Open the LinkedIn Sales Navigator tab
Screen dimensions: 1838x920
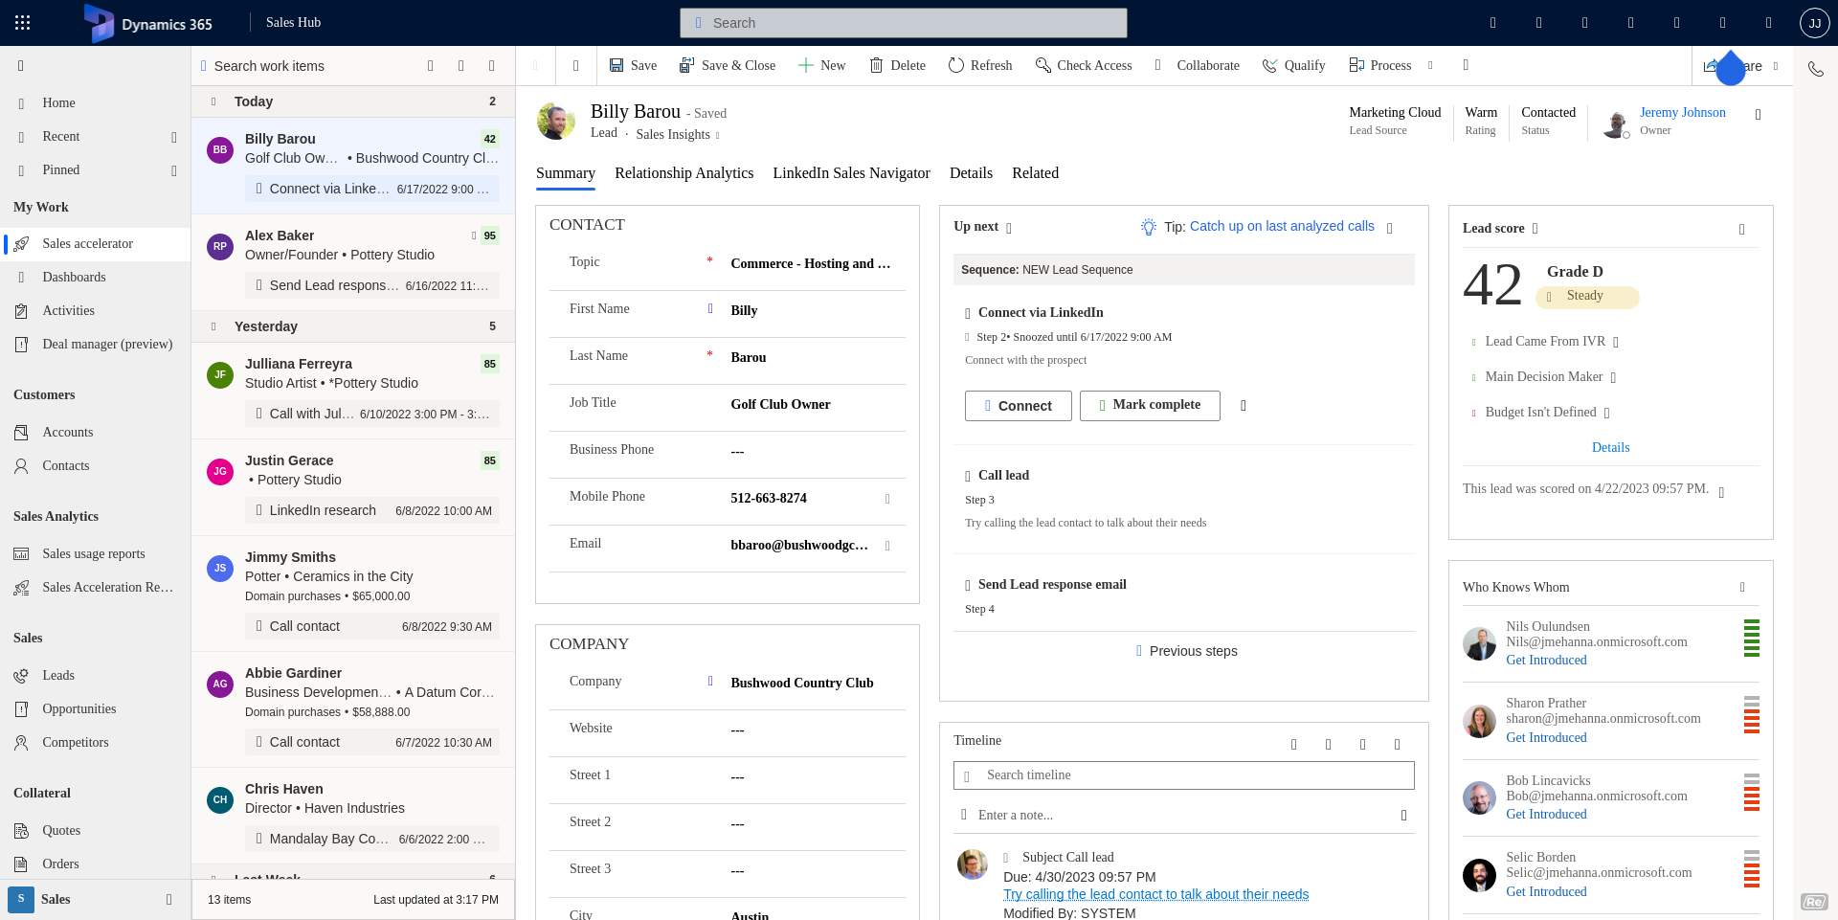[851, 173]
